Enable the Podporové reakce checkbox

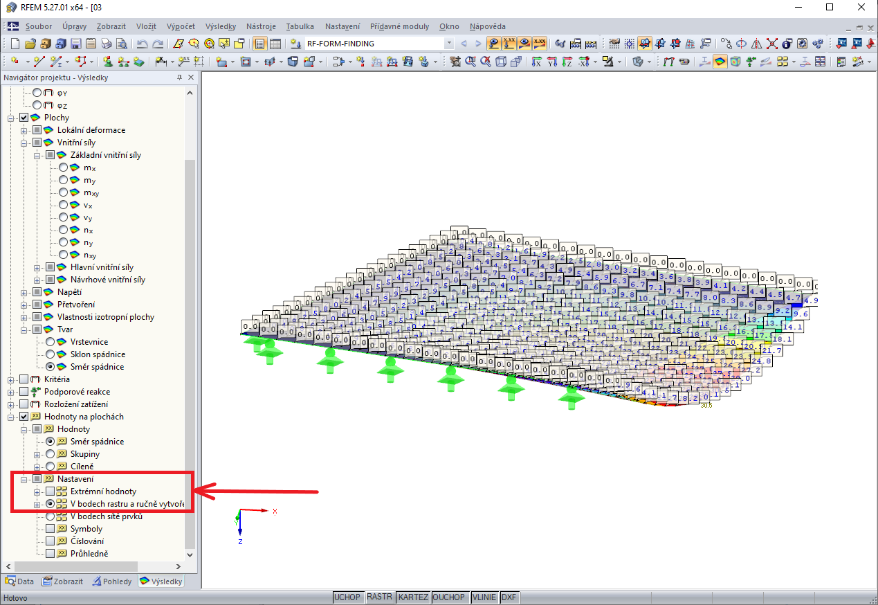click(24, 392)
